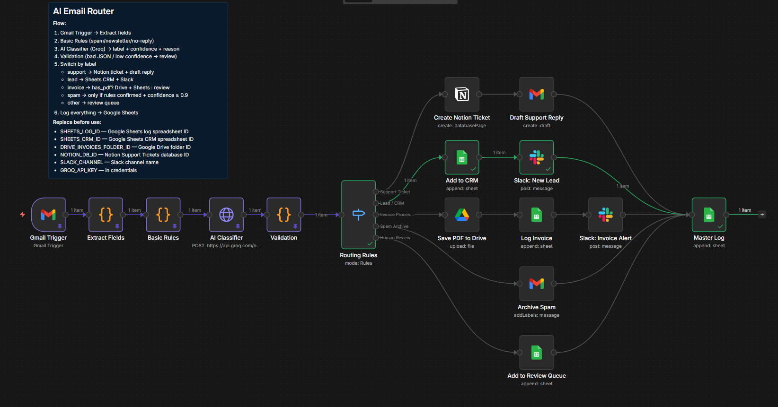The image size is (778, 407).
Task: Click the Support Ticket output handle
Action: pos(376,192)
